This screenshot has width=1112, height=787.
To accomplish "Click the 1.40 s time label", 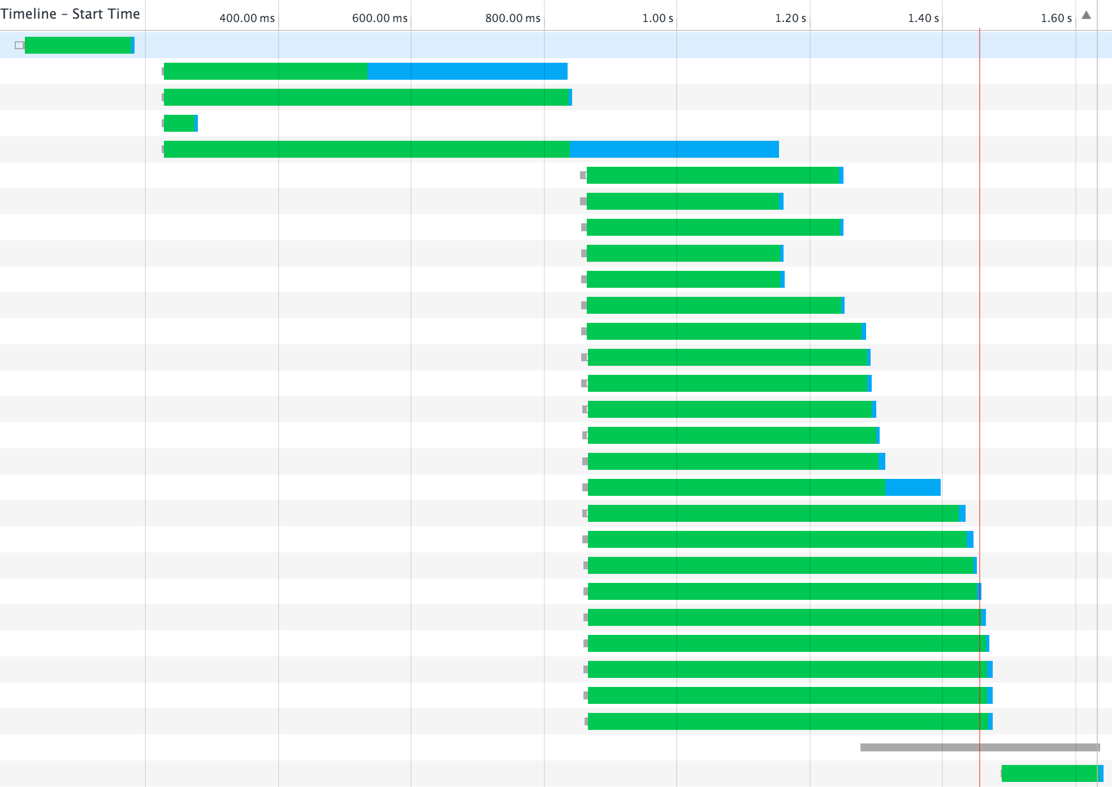I will (x=923, y=18).
